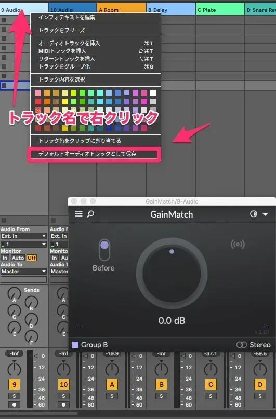This screenshot has width=276, height=419.
Task: Solo track 9 with S button
Action: (x=14, y=396)
